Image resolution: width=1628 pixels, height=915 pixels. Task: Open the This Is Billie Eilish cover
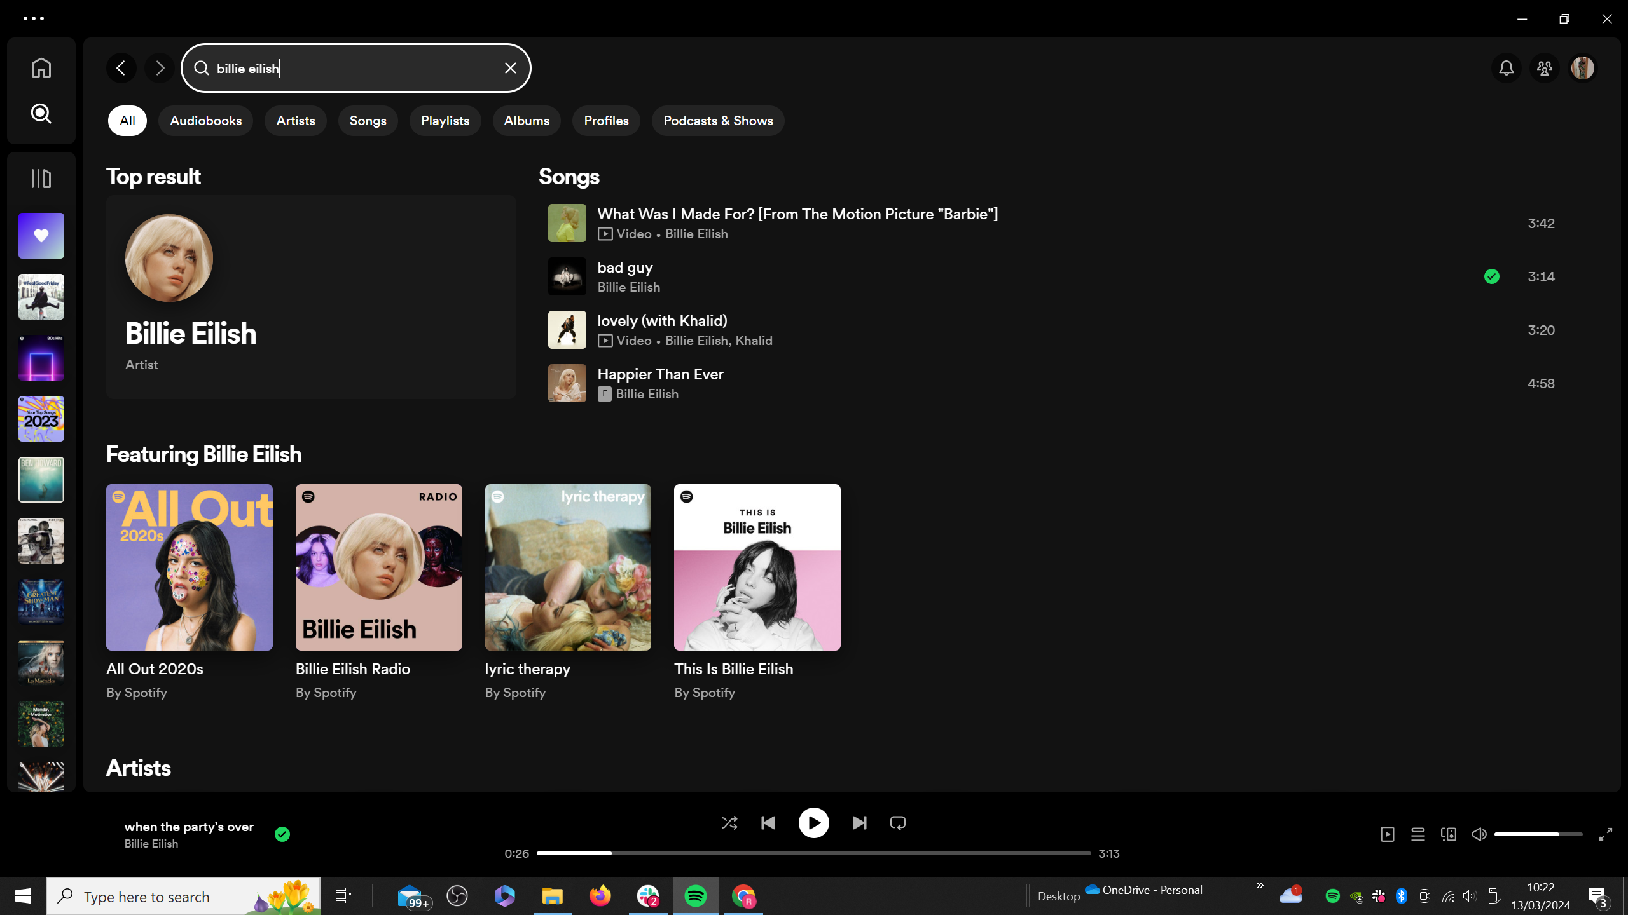pos(757,567)
